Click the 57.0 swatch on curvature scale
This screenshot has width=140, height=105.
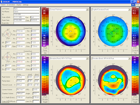[x=134, y=11]
